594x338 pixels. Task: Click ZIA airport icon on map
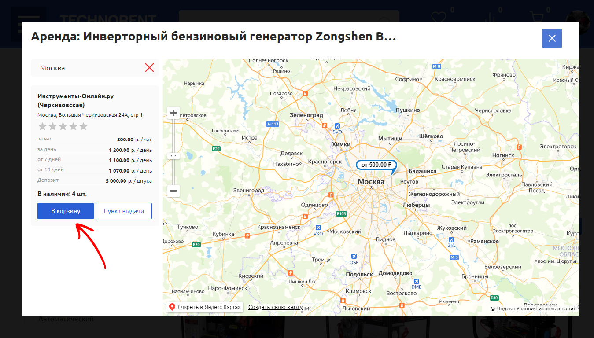451,240
